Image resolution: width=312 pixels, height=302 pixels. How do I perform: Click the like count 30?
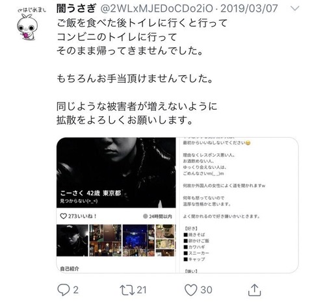pos(206,290)
